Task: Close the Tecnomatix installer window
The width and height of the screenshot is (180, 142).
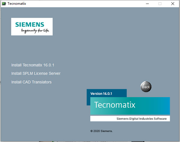Action: pyautogui.click(x=172, y=4)
